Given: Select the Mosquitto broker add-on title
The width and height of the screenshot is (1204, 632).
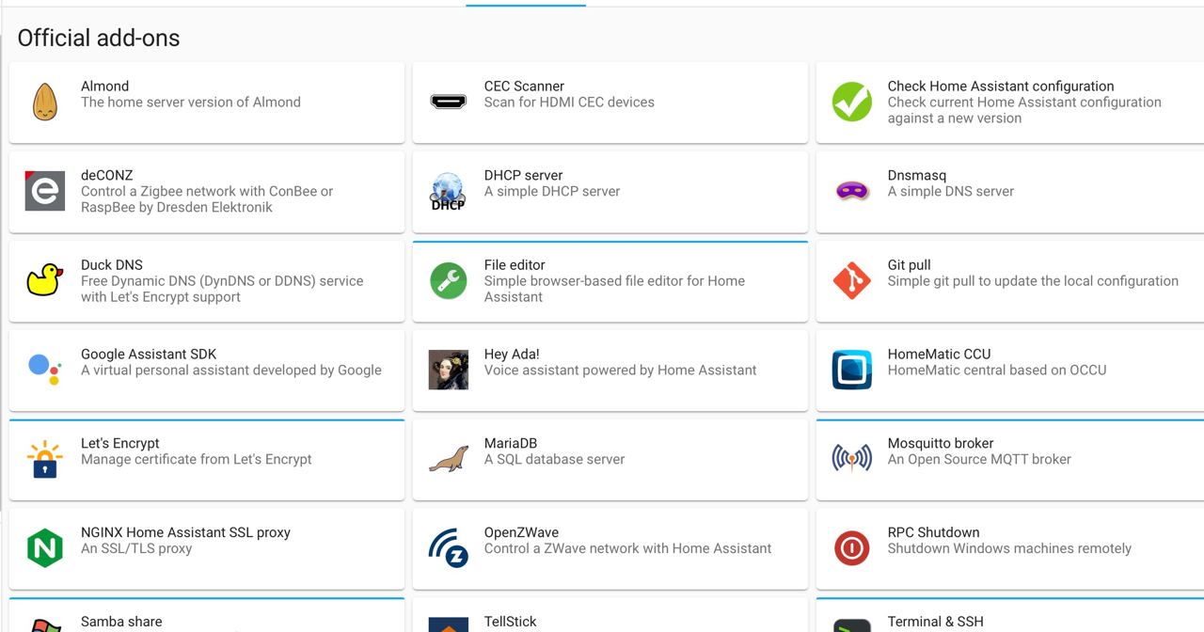Looking at the screenshot, I should pyautogui.click(x=940, y=443).
